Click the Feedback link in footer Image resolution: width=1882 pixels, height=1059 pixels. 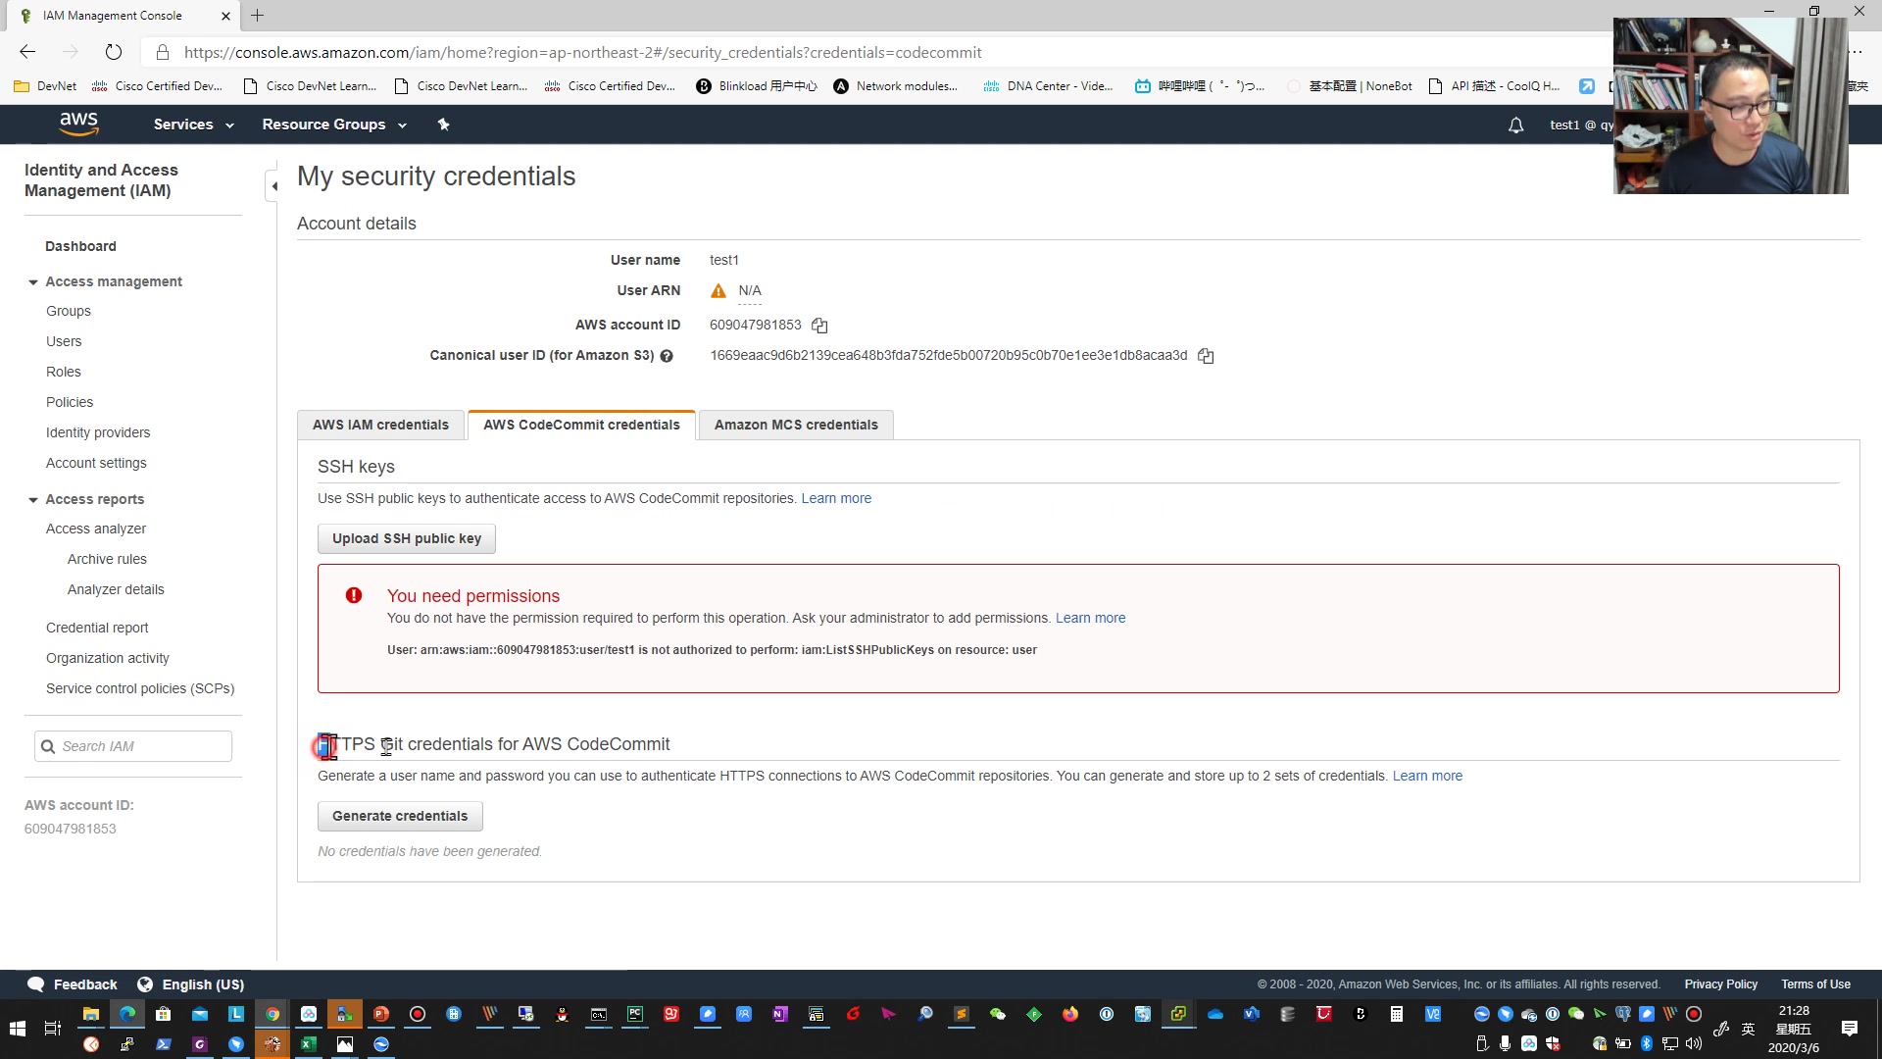pos(73,984)
